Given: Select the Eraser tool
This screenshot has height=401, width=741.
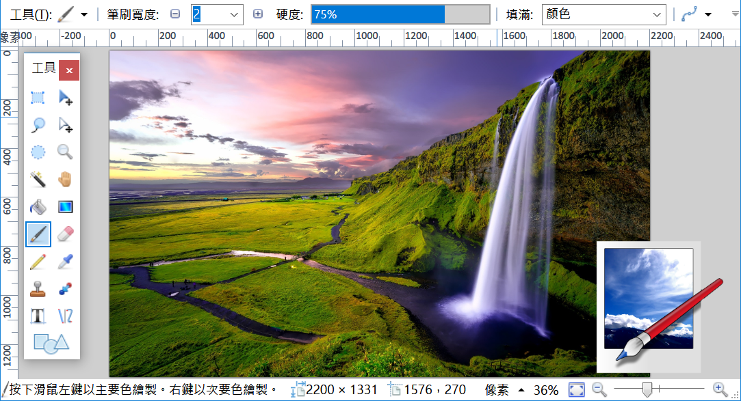Looking at the screenshot, I should click(65, 234).
